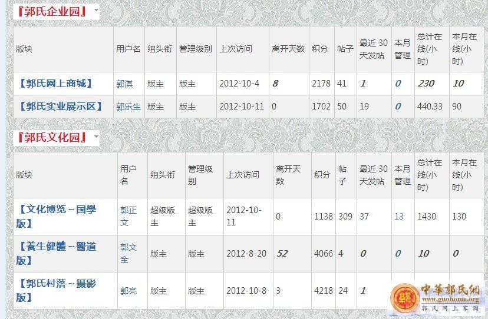Expand the 郭氏文化园 section dropdown arrow

pyautogui.click(x=95, y=137)
